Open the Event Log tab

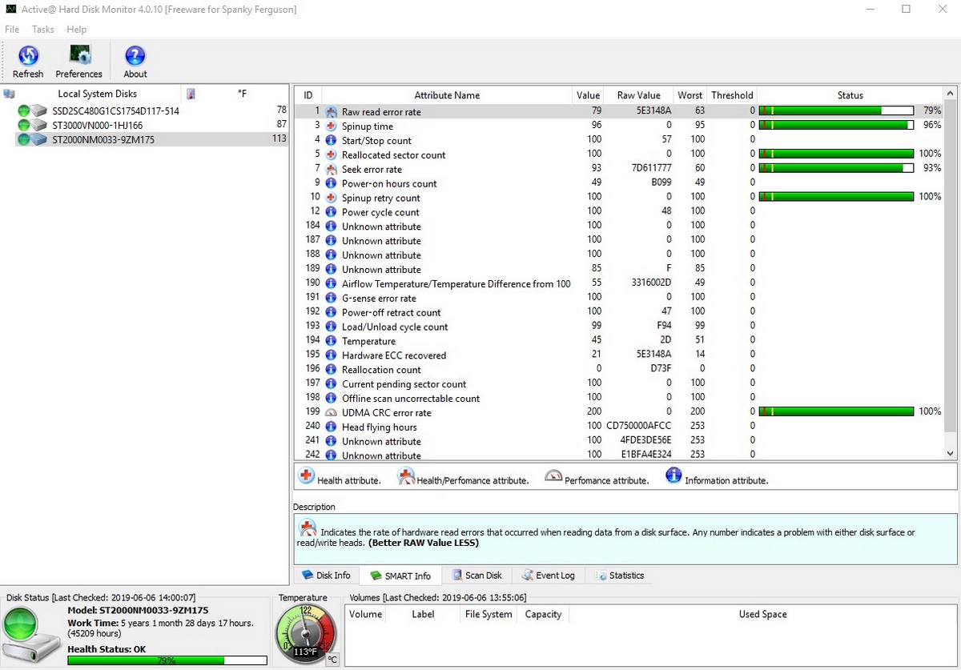549,576
